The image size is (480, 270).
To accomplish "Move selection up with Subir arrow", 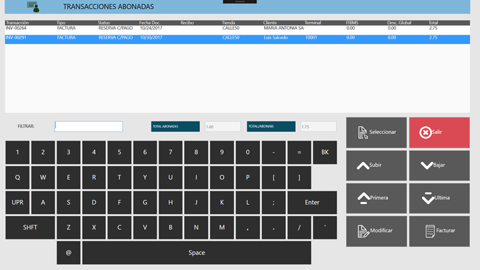I will pos(376,165).
